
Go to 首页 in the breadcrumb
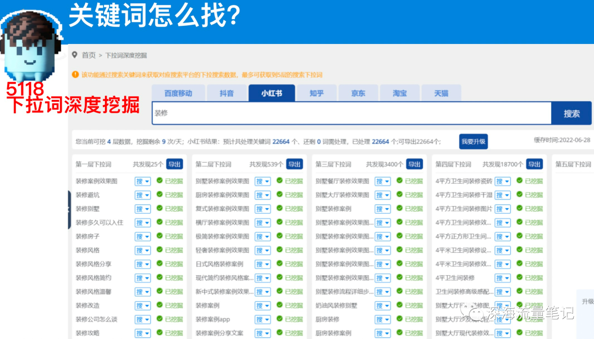[89, 55]
